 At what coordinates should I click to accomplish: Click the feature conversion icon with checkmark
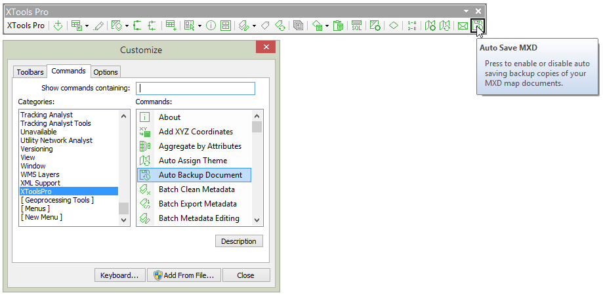click(x=117, y=26)
